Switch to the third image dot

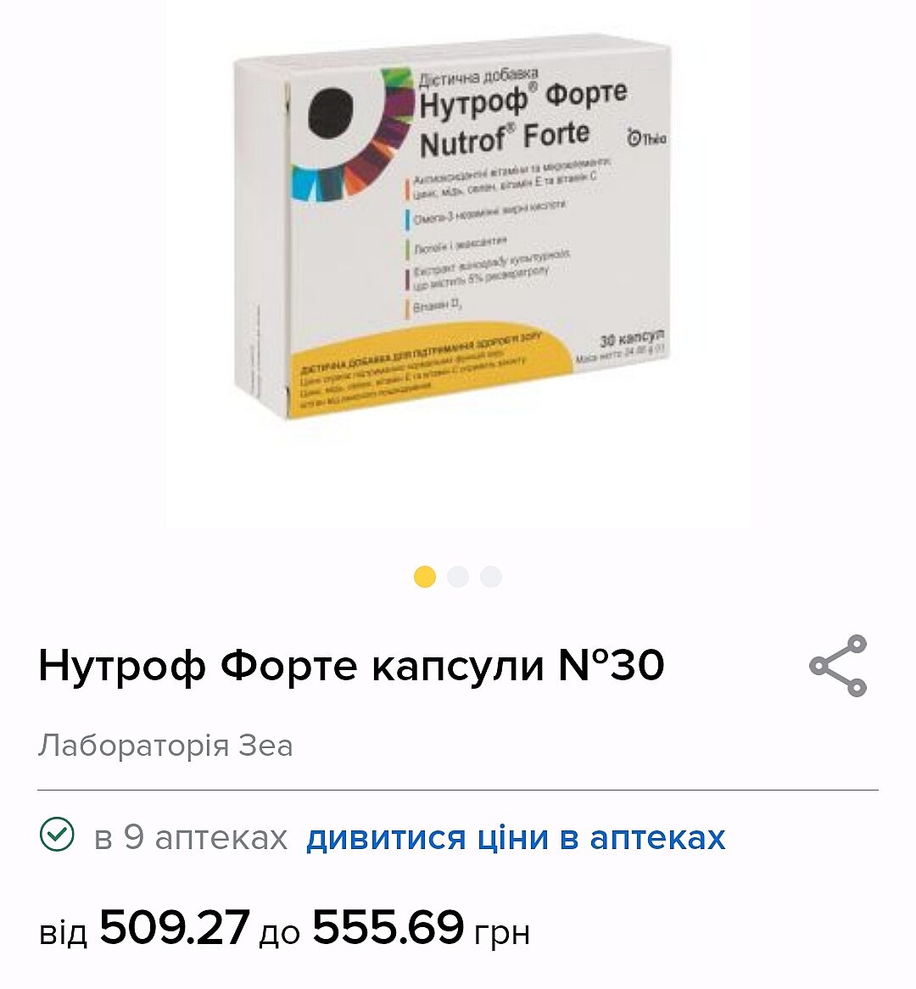491,577
